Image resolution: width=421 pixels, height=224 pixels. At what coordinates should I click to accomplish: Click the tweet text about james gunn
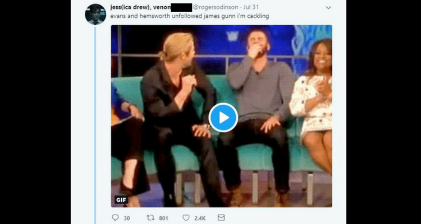[x=190, y=16]
